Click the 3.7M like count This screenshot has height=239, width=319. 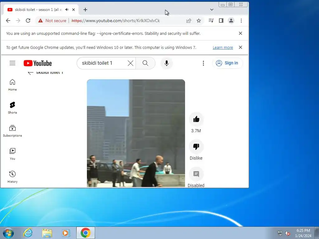point(196,131)
